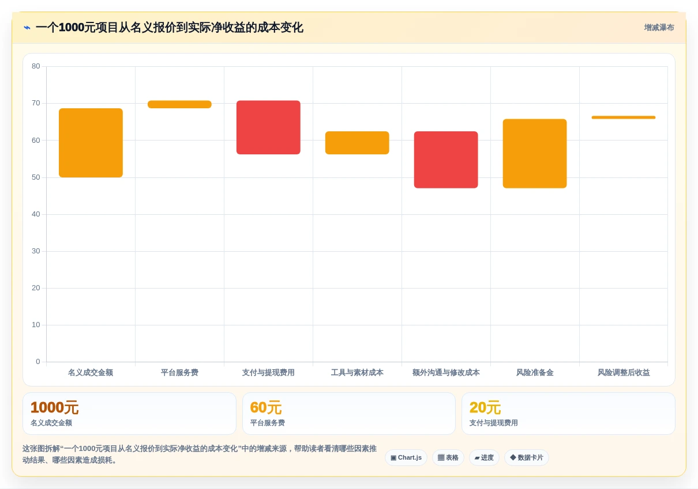
Task: Open the 20元 支付与提现费用 data card
Action: [568, 414]
